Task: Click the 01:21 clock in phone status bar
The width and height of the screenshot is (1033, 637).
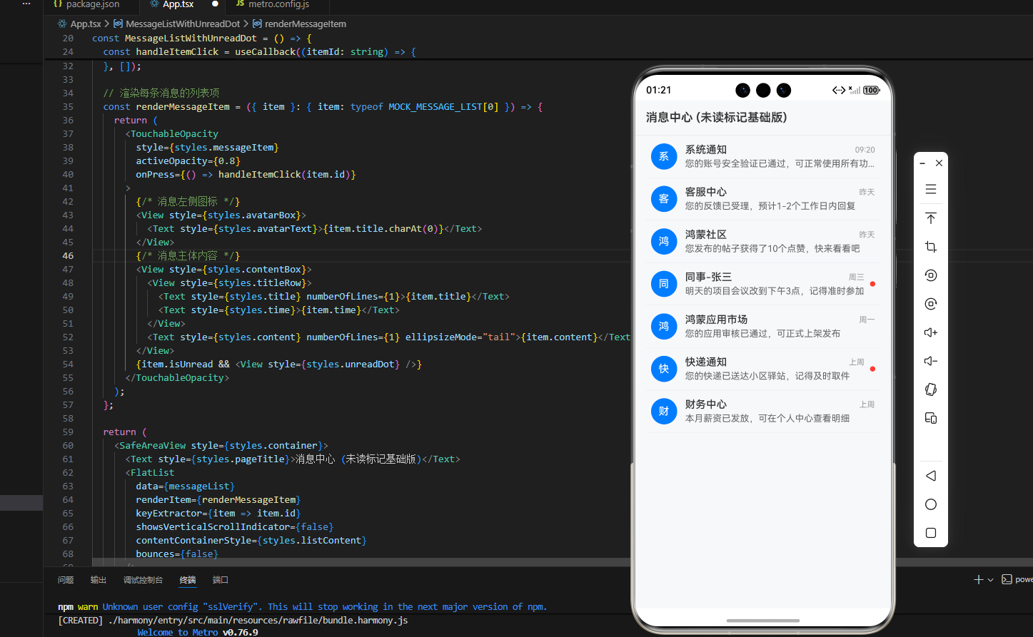Action: coord(658,90)
